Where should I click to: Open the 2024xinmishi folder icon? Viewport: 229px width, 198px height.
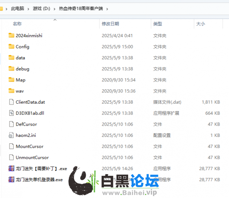tap(11, 35)
